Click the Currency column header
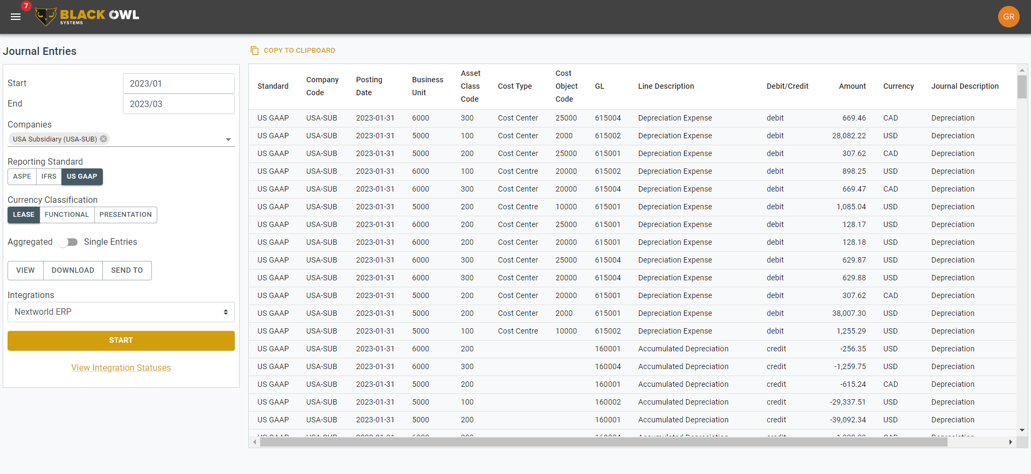The image size is (1031, 474). (x=898, y=86)
